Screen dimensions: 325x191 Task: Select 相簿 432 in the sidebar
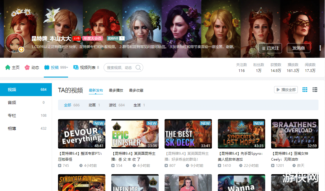[x=26, y=129]
